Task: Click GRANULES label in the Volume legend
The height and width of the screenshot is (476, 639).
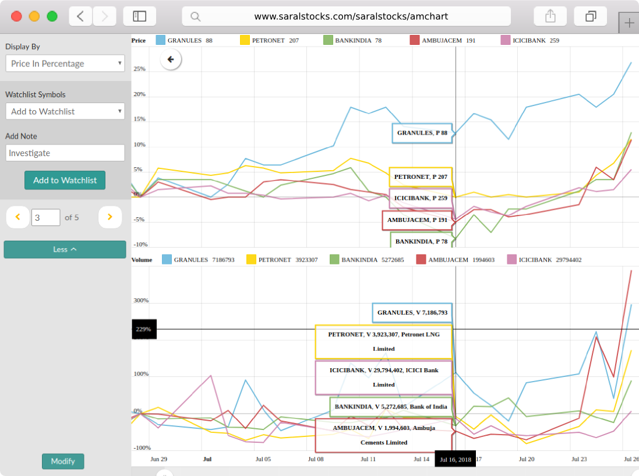Action: (191, 260)
